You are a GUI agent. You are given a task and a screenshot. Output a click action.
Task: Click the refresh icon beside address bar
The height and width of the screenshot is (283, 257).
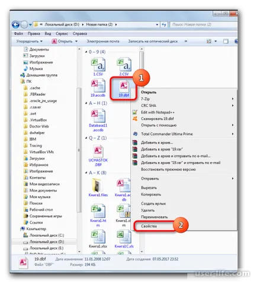pyautogui.click(x=164, y=24)
